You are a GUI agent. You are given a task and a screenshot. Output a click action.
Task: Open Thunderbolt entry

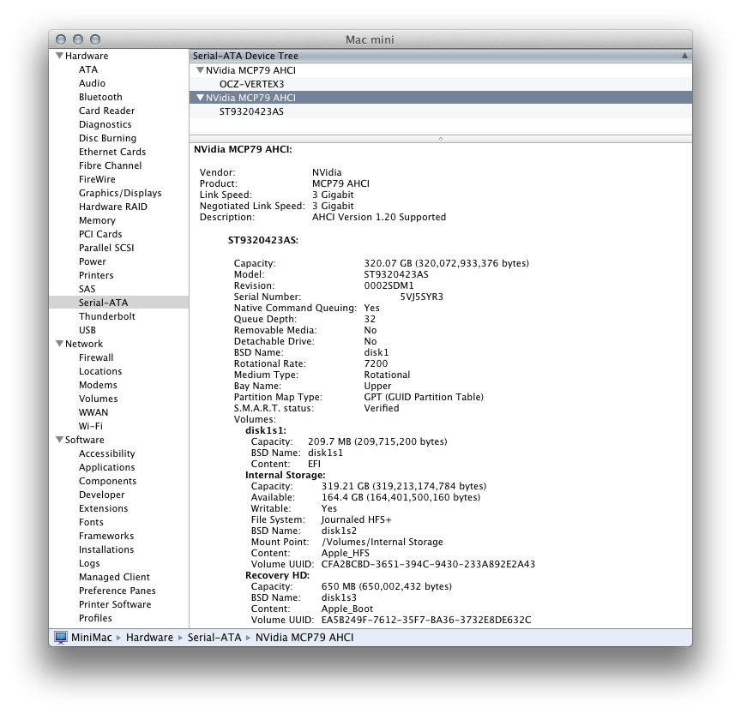pyautogui.click(x=107, y=316)
